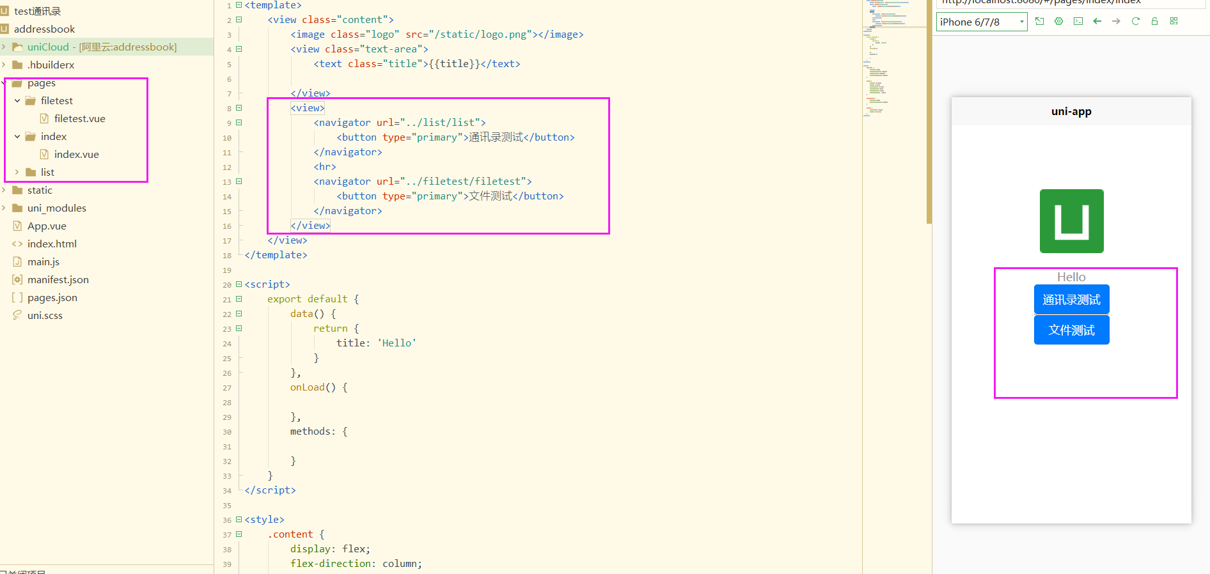This screenshot has height=574, width=1210.
Task: Click title: 'Hello' code line
Action: [376, 343]
